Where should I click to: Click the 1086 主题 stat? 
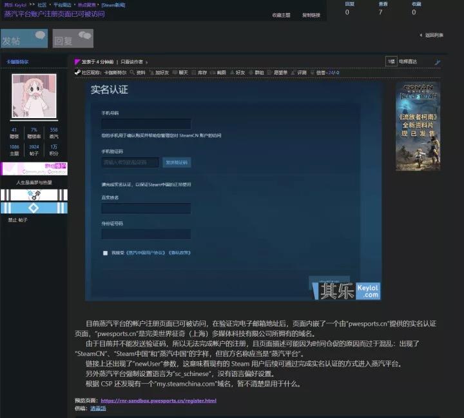point(14,150)
